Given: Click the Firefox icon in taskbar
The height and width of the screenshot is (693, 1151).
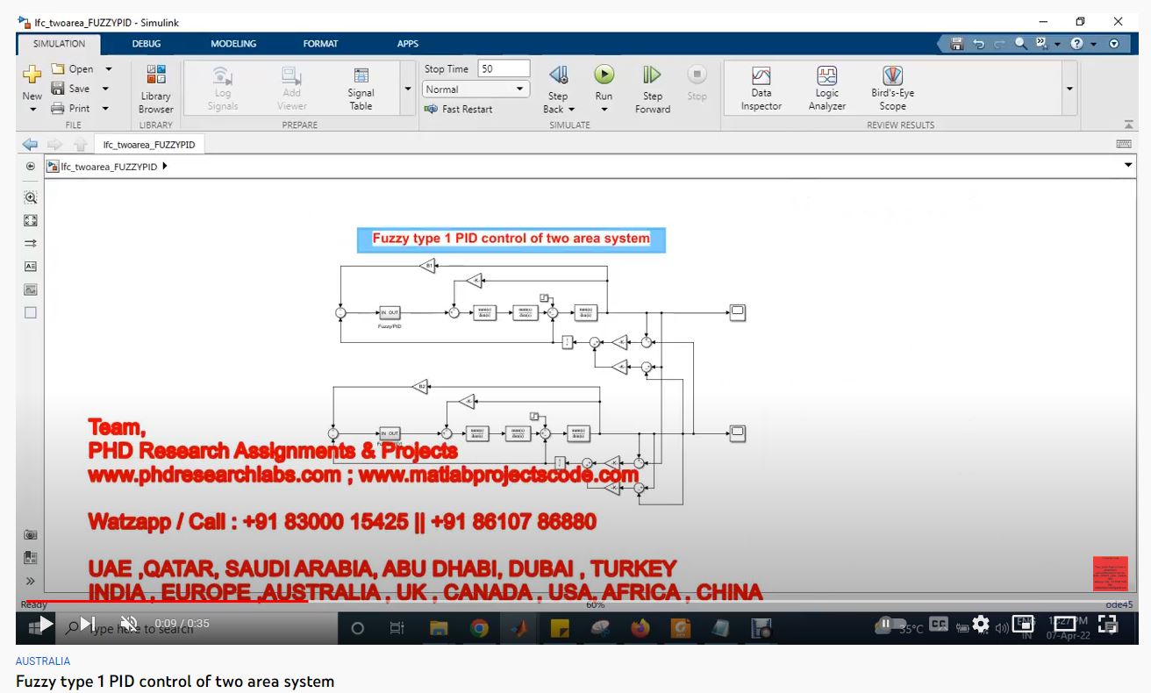Looking at the screenshot, I should coord(640,628).
